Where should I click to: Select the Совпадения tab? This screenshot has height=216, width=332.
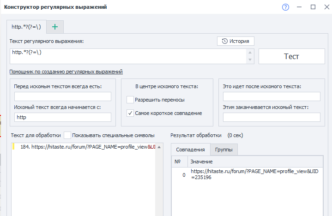tap(190, 150)
